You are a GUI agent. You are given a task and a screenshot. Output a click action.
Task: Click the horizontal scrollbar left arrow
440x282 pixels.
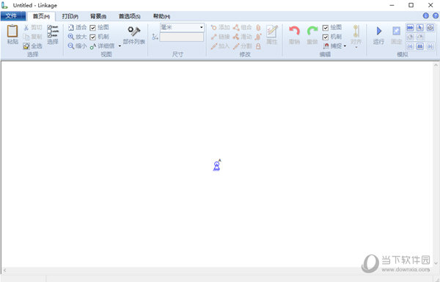4,270
